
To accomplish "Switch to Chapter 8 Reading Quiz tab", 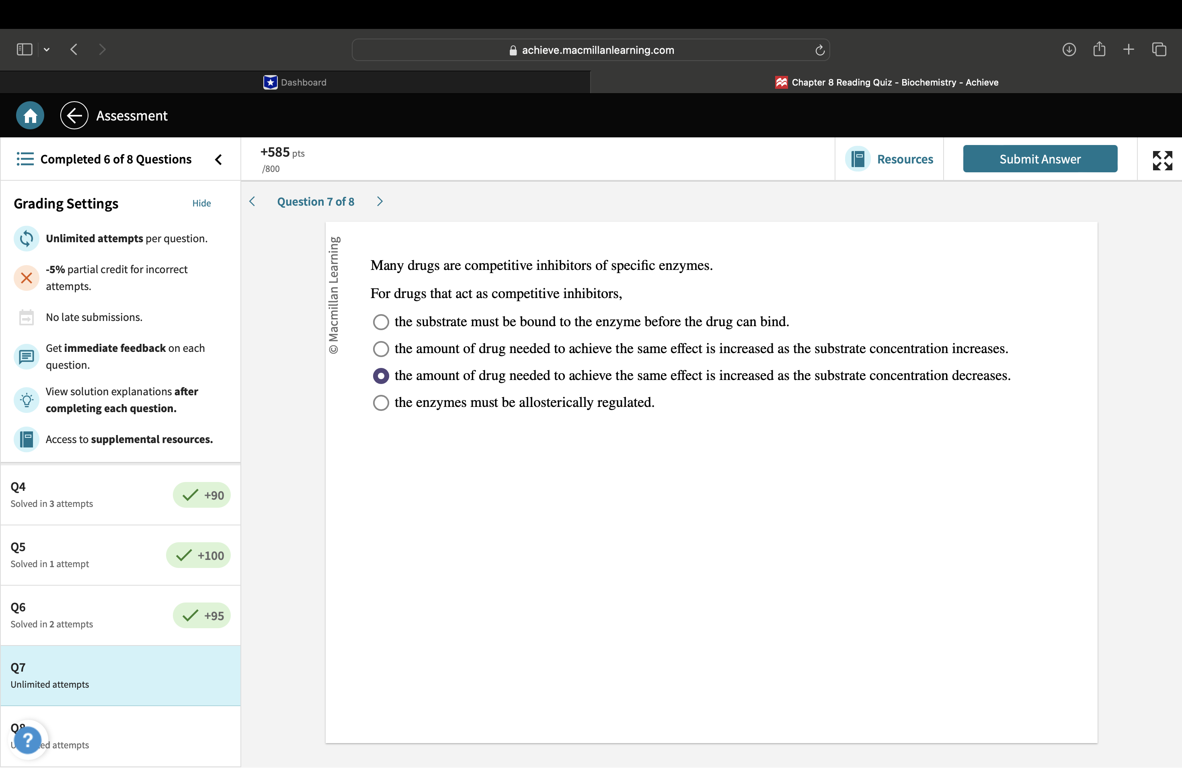I will pyautogui.click(x=886, y=82).
